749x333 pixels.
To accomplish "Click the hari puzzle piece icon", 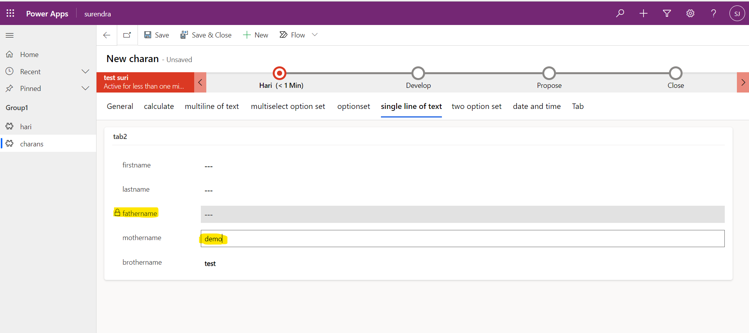I will (x=10, y=126).
